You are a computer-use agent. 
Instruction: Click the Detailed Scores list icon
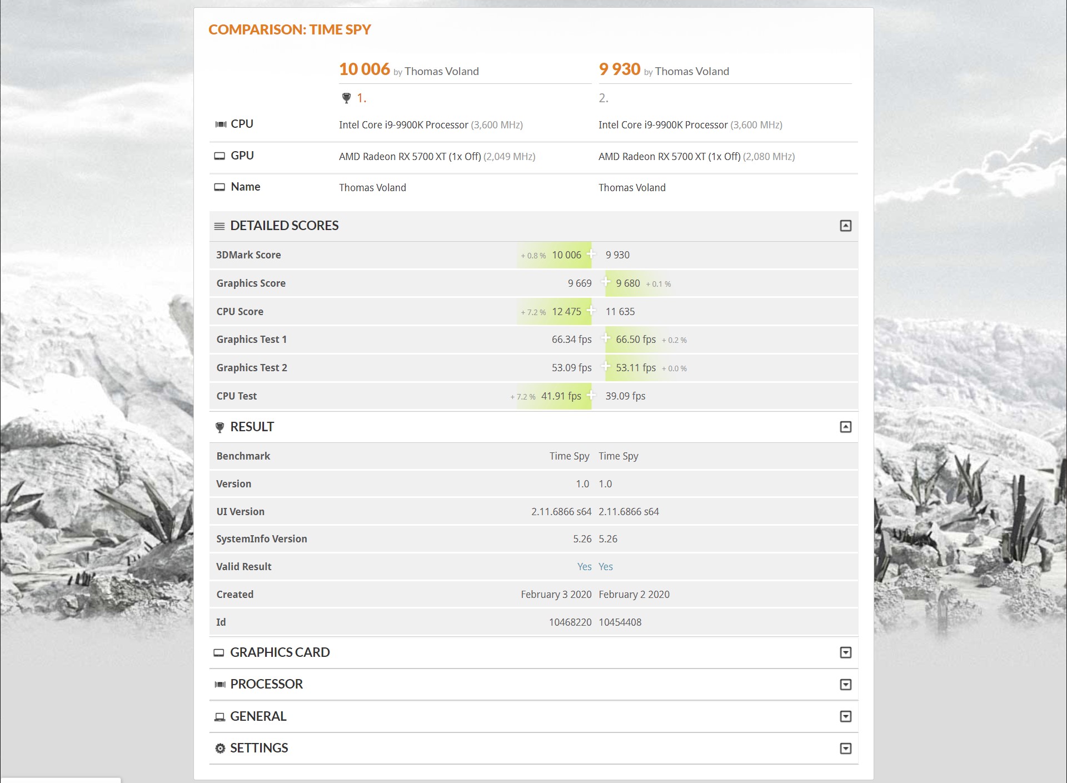(220, 226)
